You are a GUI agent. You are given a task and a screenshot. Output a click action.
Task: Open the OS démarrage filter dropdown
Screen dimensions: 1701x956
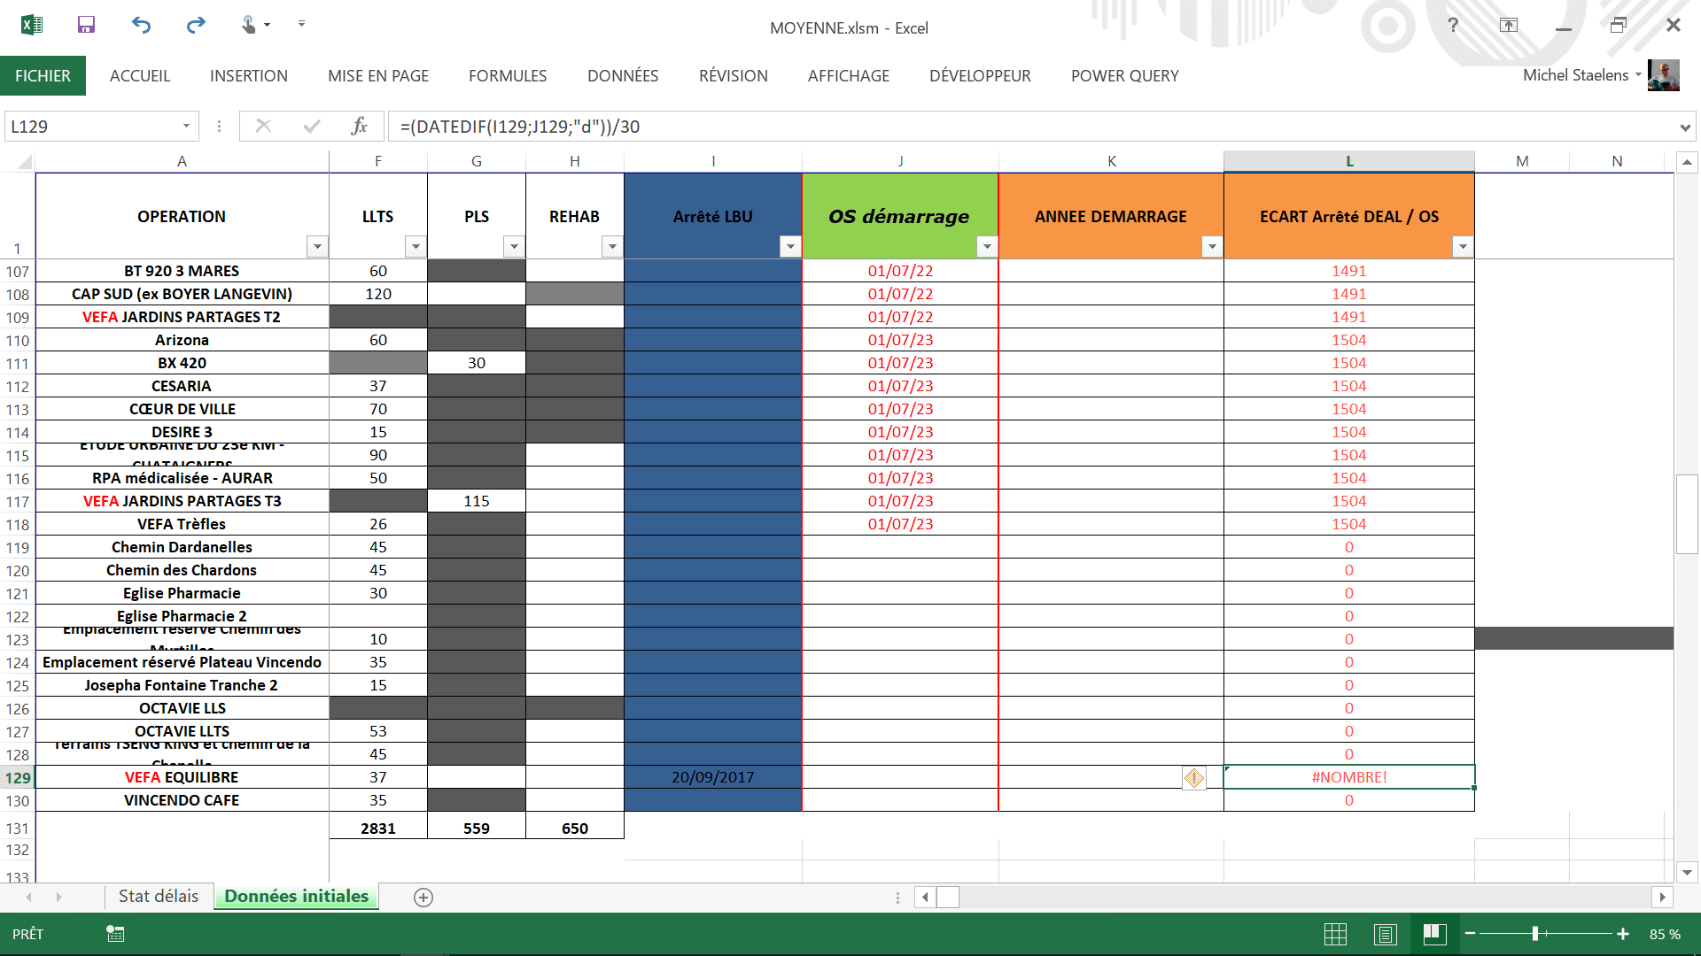pyautogui.click(x=987, y=247)
